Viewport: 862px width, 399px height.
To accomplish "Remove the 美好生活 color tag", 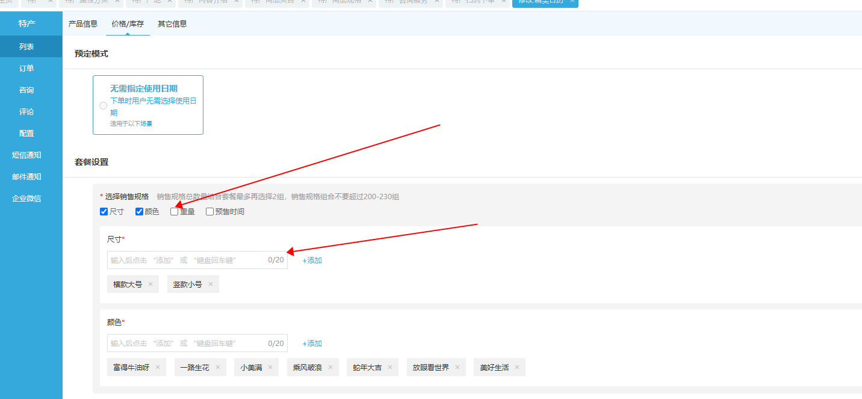I will coord(517,367).
